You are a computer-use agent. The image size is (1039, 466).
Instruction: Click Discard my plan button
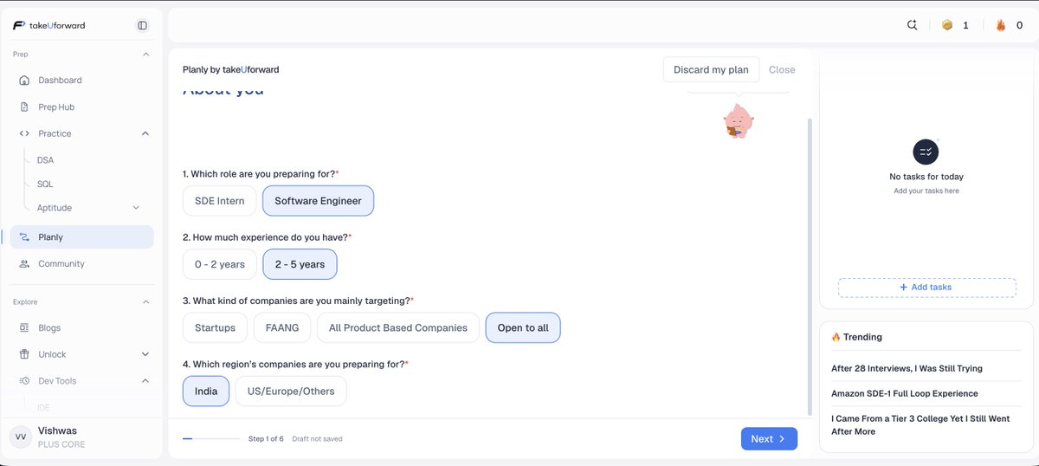pos(711,70)
